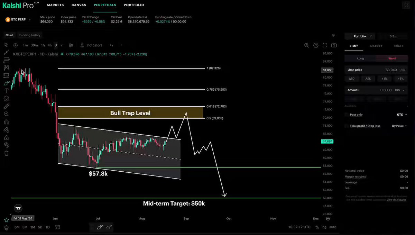Enable the Post only checkbox
This screenshot has width=415, height=235.
(347, 115)
